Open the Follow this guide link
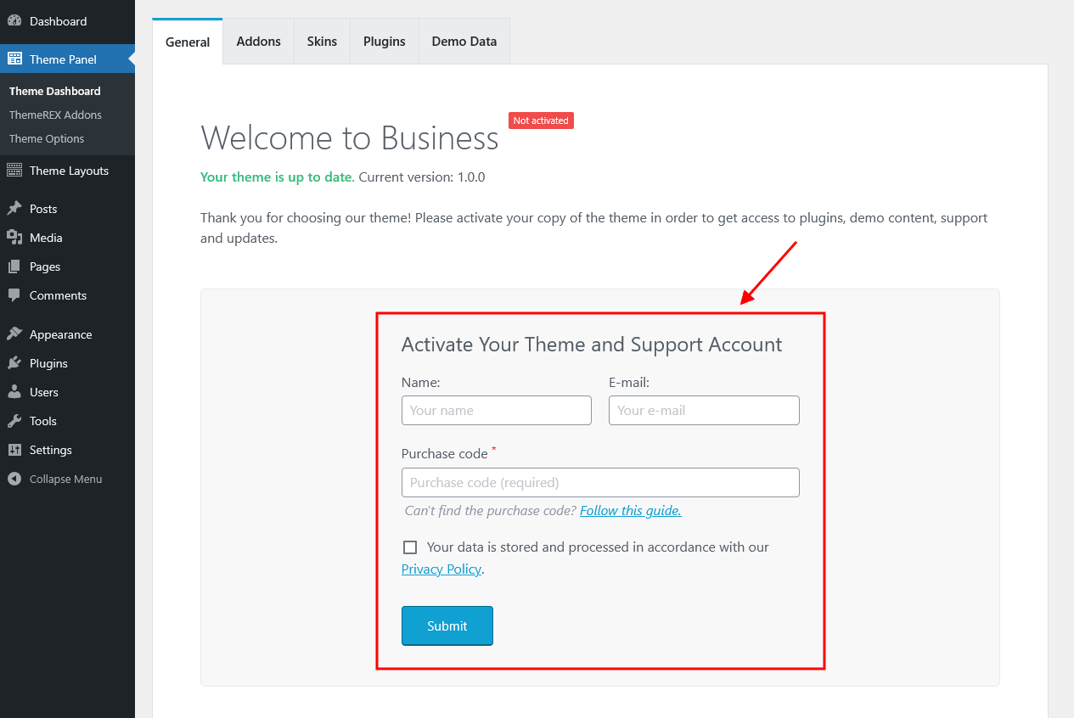 [x=630, y=510]
